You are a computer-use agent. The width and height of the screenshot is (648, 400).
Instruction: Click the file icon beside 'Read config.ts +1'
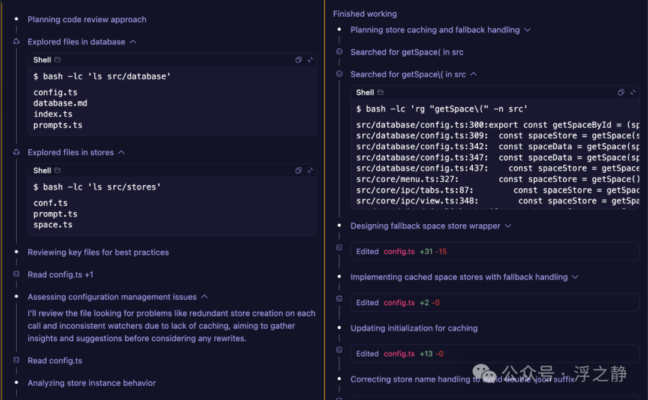(16, 274)
